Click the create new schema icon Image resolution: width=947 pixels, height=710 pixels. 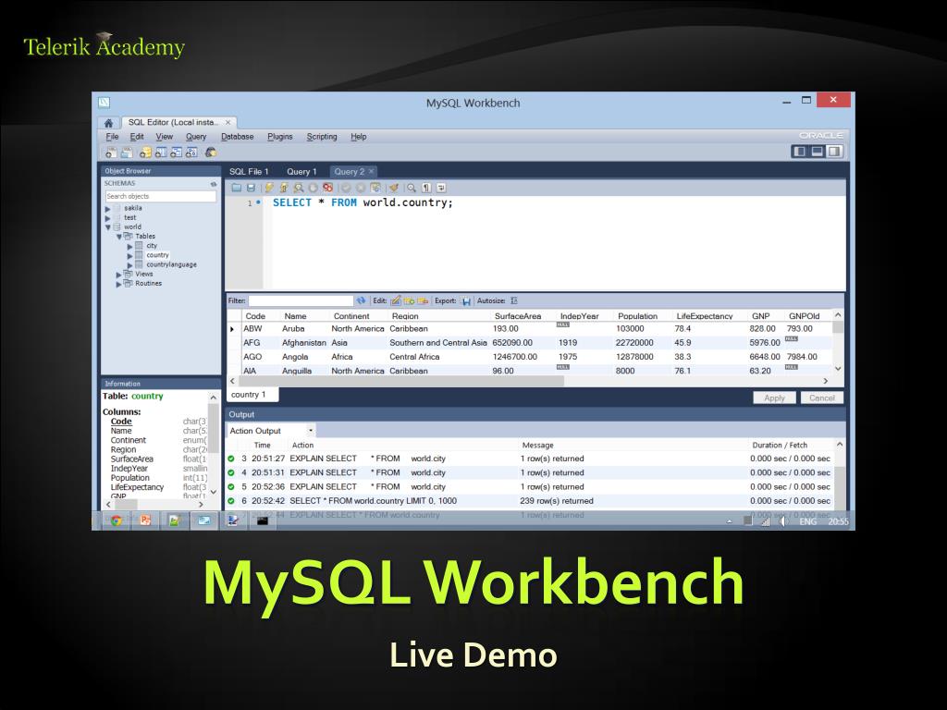coord(145,153)
